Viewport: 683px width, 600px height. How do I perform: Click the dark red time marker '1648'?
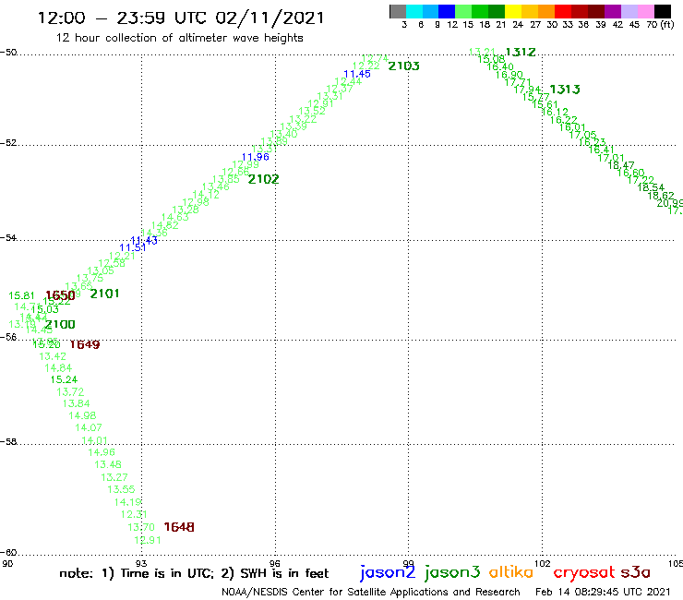(x=179, y=527)
